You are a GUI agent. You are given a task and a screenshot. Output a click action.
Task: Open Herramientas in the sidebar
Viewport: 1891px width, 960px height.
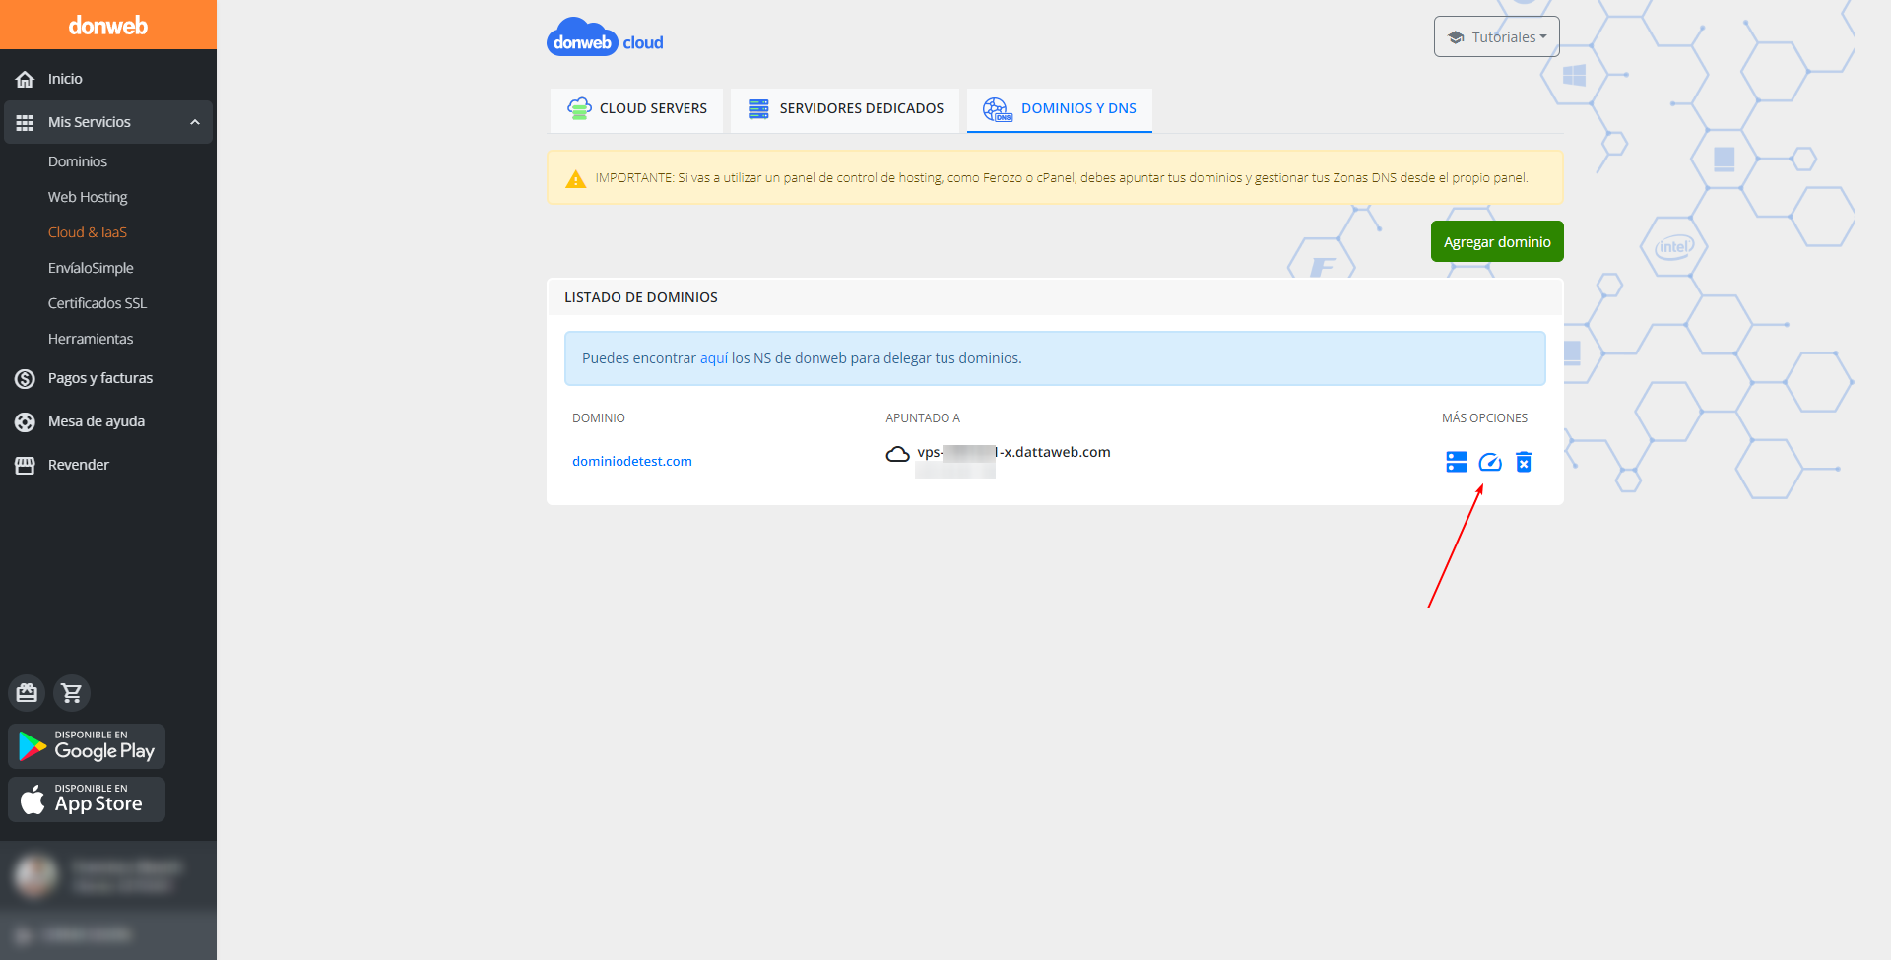[91, 339]
